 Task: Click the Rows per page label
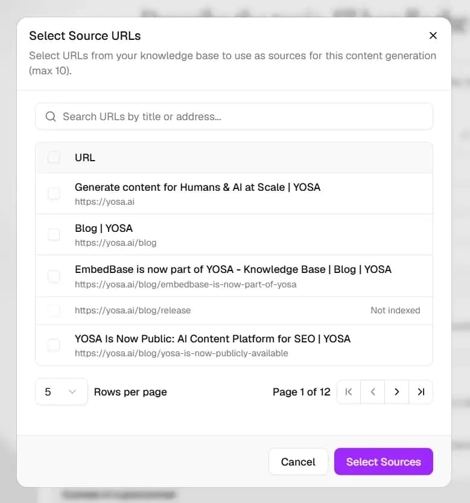coord(130,392)
